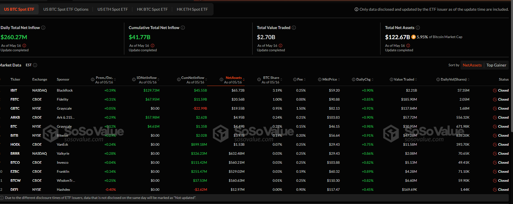Screen dimensions: 513x204
Task: Click info icon beside BTC Share column header
Action: (x=259, y=79)
